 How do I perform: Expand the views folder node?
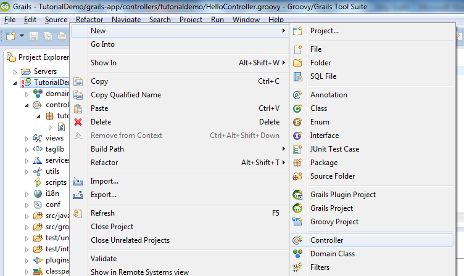click(27, 139)
